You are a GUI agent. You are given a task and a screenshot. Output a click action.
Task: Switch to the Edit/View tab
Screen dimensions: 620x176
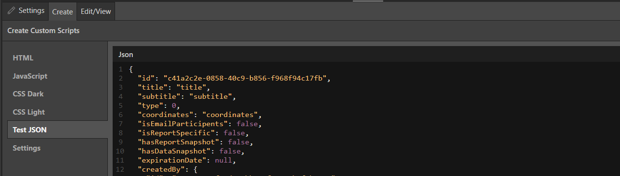[96, 12]
